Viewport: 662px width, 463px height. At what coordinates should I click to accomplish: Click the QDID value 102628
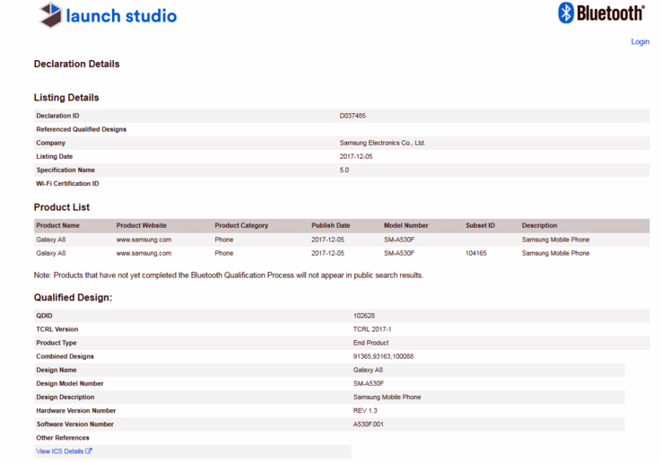364,316
